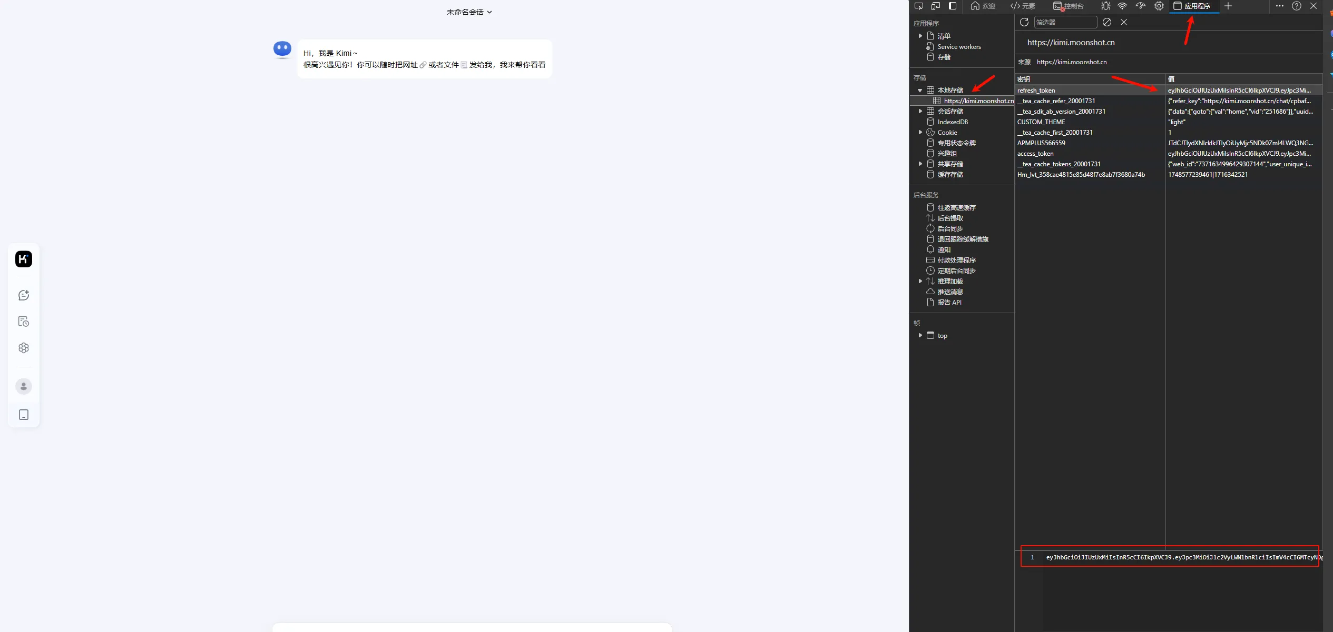Toggle device emulation icon in DevTools
This screenshot has height=632, width=1333.
tap(936, 6)
